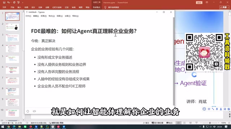231x129 pixels.
Task: Switch to the PowerPoint 插入 ribbon tab
Action: click(x=19, y=7)
